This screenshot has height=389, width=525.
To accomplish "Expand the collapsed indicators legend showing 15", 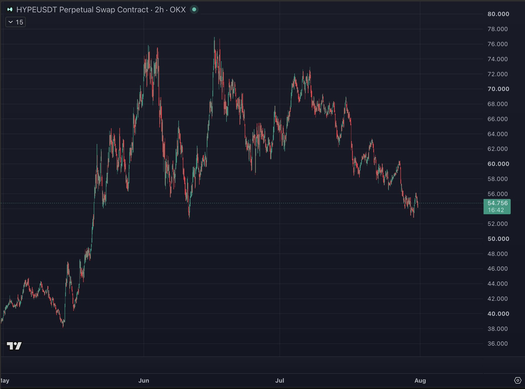I will point(16,22).
